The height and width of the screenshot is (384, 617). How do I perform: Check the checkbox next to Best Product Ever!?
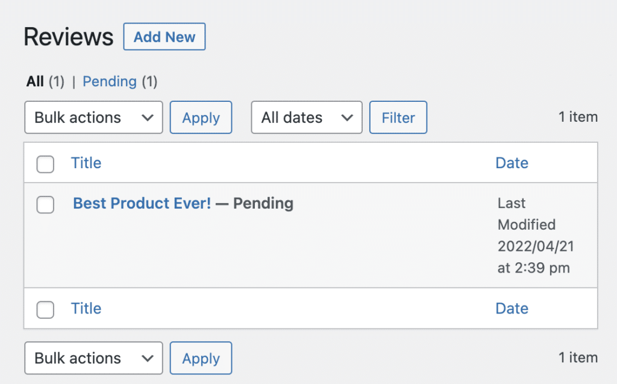[x=45, y=205]
